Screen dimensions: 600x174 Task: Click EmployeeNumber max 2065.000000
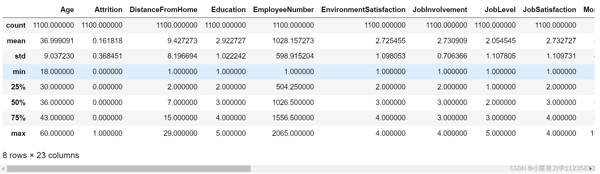(x=293, y=134)
